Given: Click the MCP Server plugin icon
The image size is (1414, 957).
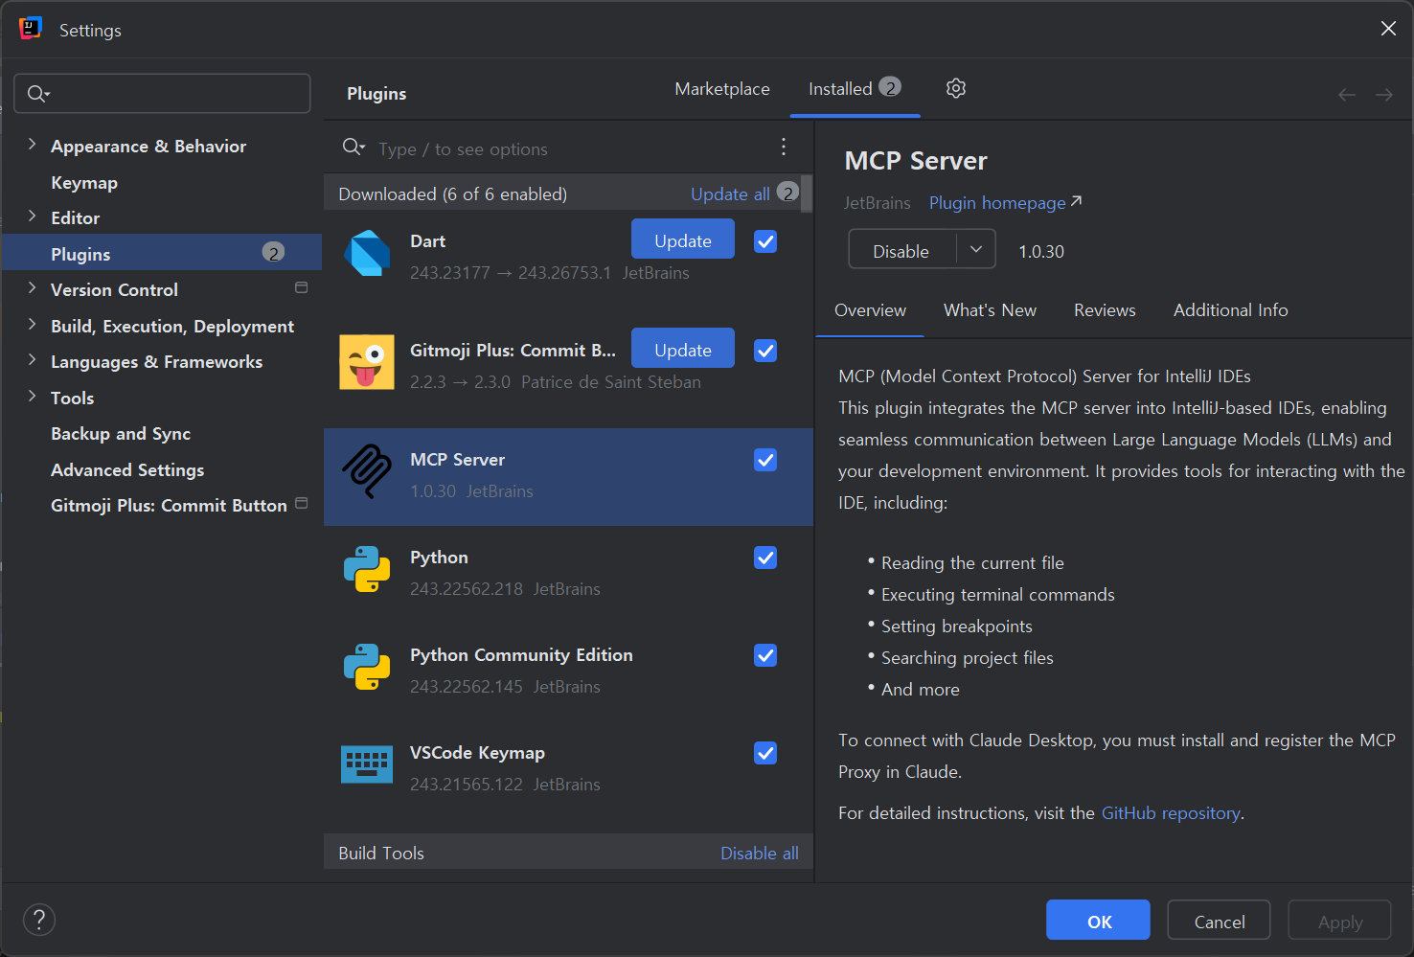Looking at the screenshot, I should tap(367, 471).
